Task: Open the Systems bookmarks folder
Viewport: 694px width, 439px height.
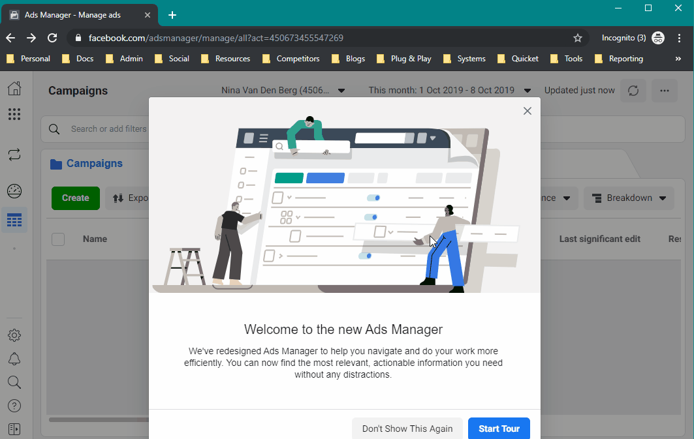Action: [x=464, y=59]
